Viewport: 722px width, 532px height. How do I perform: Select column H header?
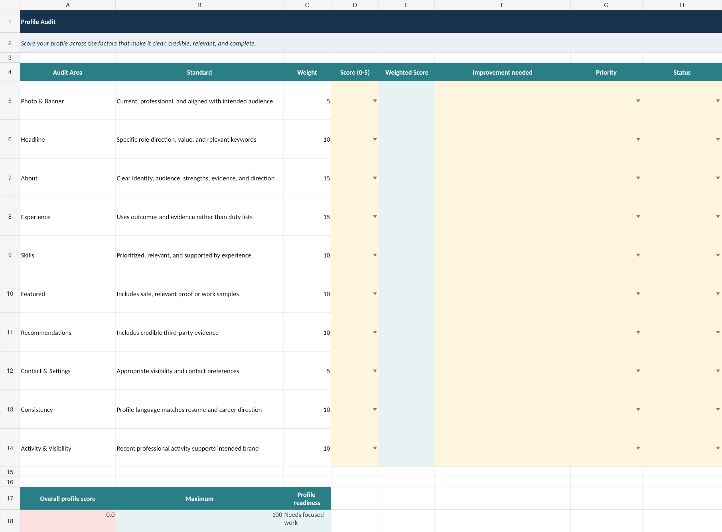pos(682,5)
